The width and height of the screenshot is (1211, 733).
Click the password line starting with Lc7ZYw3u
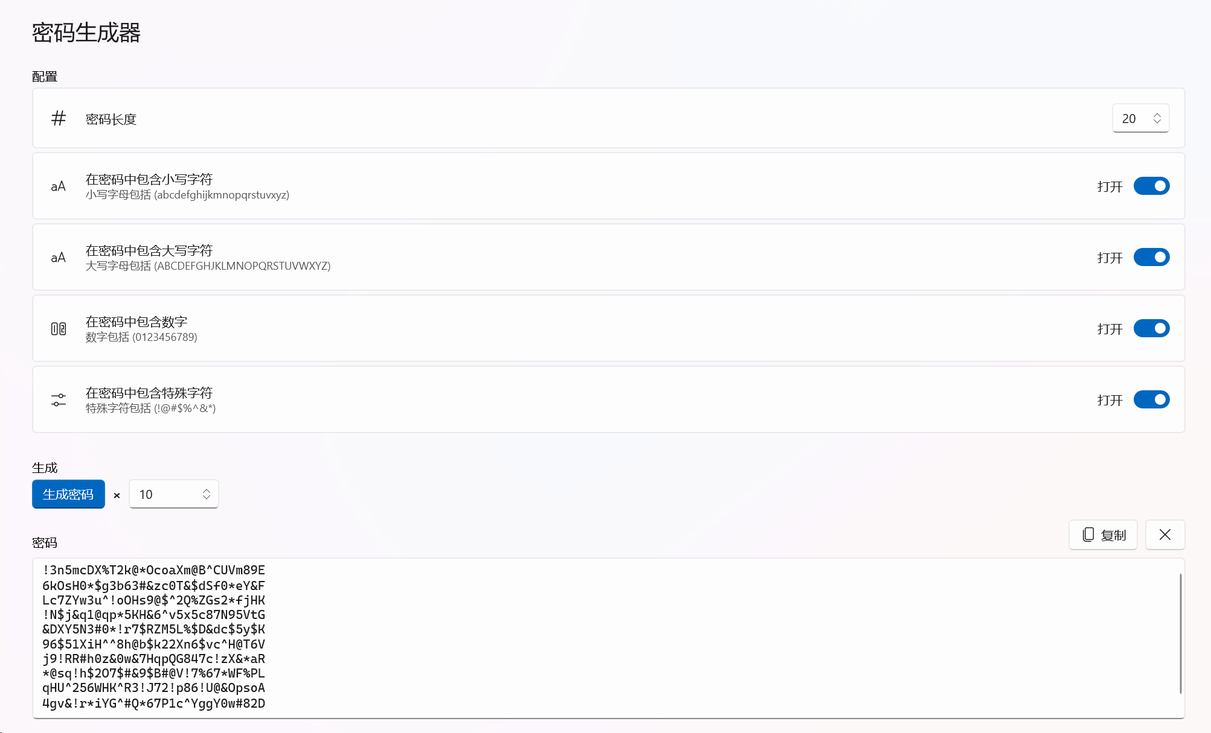pos(154,600)
